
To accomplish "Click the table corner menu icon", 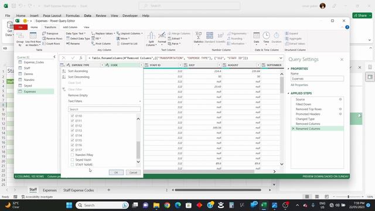I will (62, 65).
